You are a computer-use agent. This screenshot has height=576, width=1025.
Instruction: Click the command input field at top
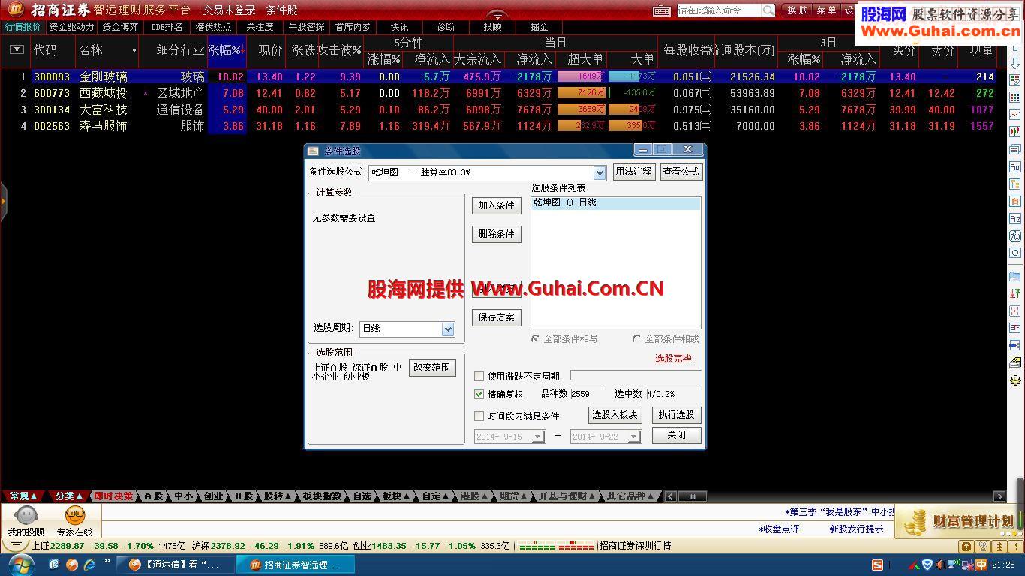[719, 10]
